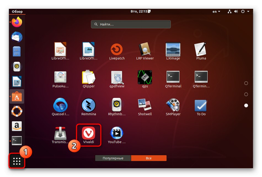The image size is (262, 177).
Task: Open the LibreOffice Impress app icon
Action: (x=60, y=49)
